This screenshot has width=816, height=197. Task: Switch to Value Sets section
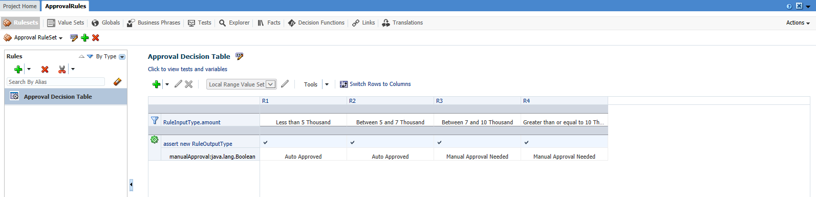click(66, 23)
